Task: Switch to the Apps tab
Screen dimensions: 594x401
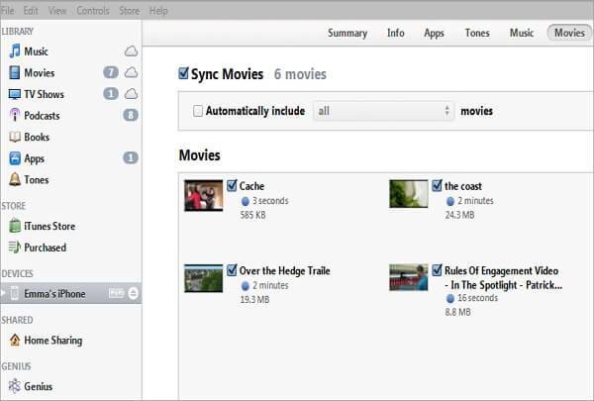Action: [x=434, y=33]
